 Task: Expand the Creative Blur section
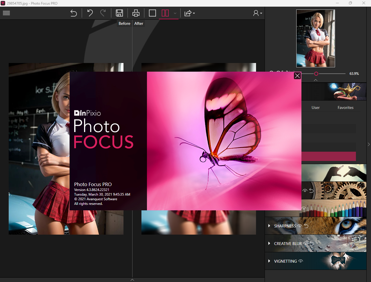click(x=269, y=244)
